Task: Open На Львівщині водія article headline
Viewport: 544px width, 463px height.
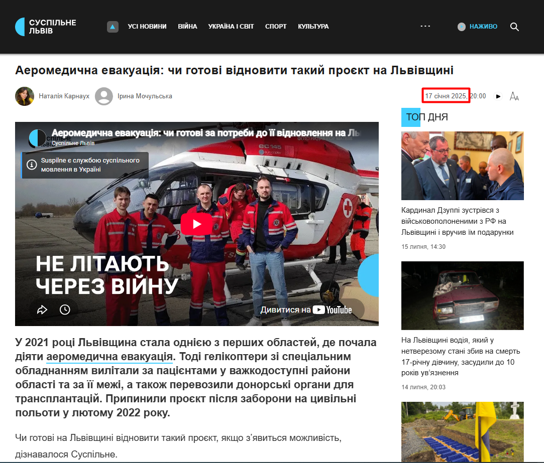Action: point(461,356)
